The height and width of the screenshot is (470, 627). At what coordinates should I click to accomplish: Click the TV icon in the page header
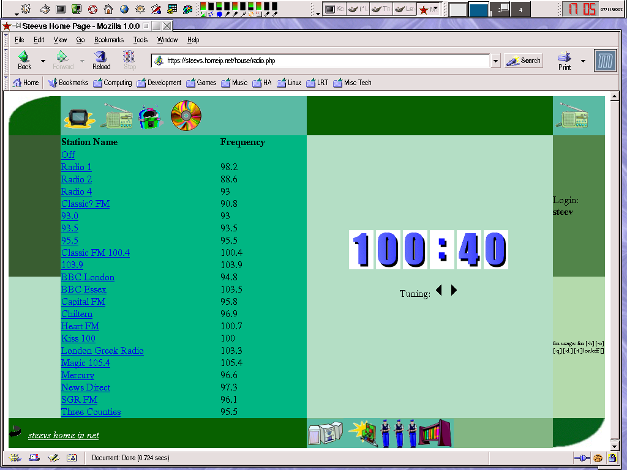coord(79,117)
